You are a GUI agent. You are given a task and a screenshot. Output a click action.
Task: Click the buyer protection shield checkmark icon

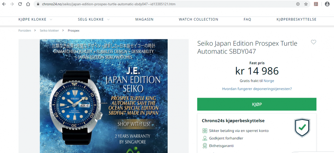pyautogui.click(x=302, y=128)
